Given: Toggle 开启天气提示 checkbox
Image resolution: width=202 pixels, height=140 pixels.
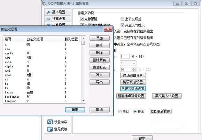Looking at the screenshot, I should [x=122, y=25].
